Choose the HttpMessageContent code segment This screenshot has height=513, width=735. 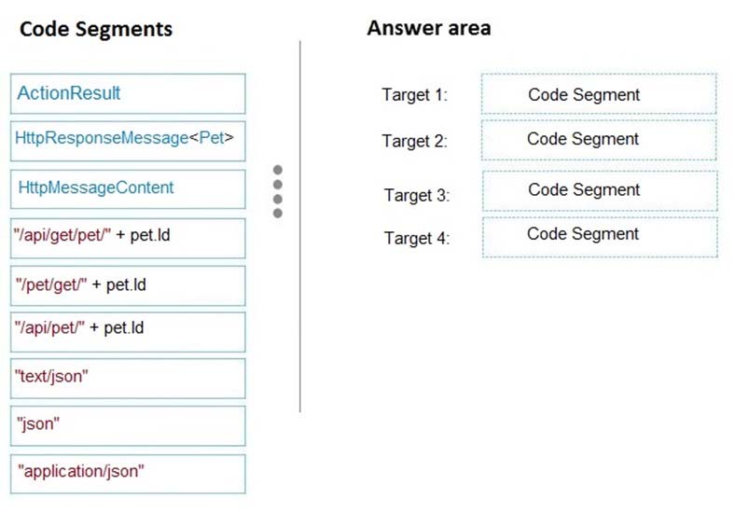(x=128, y=189)
